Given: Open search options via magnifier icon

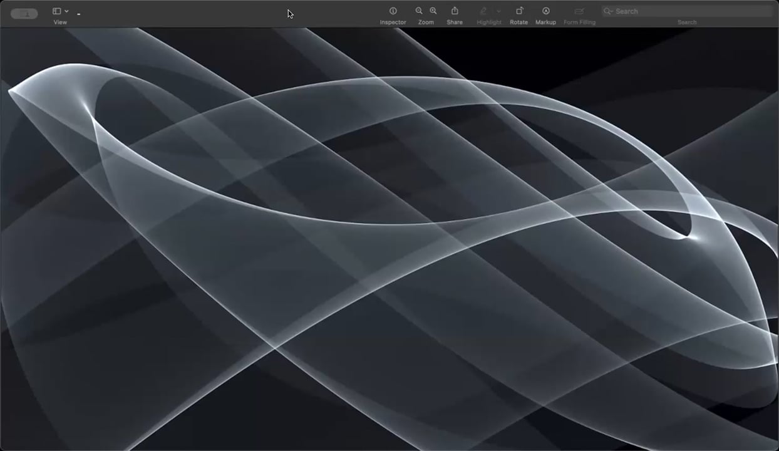Looking at the screenshot, I should 608,11.
